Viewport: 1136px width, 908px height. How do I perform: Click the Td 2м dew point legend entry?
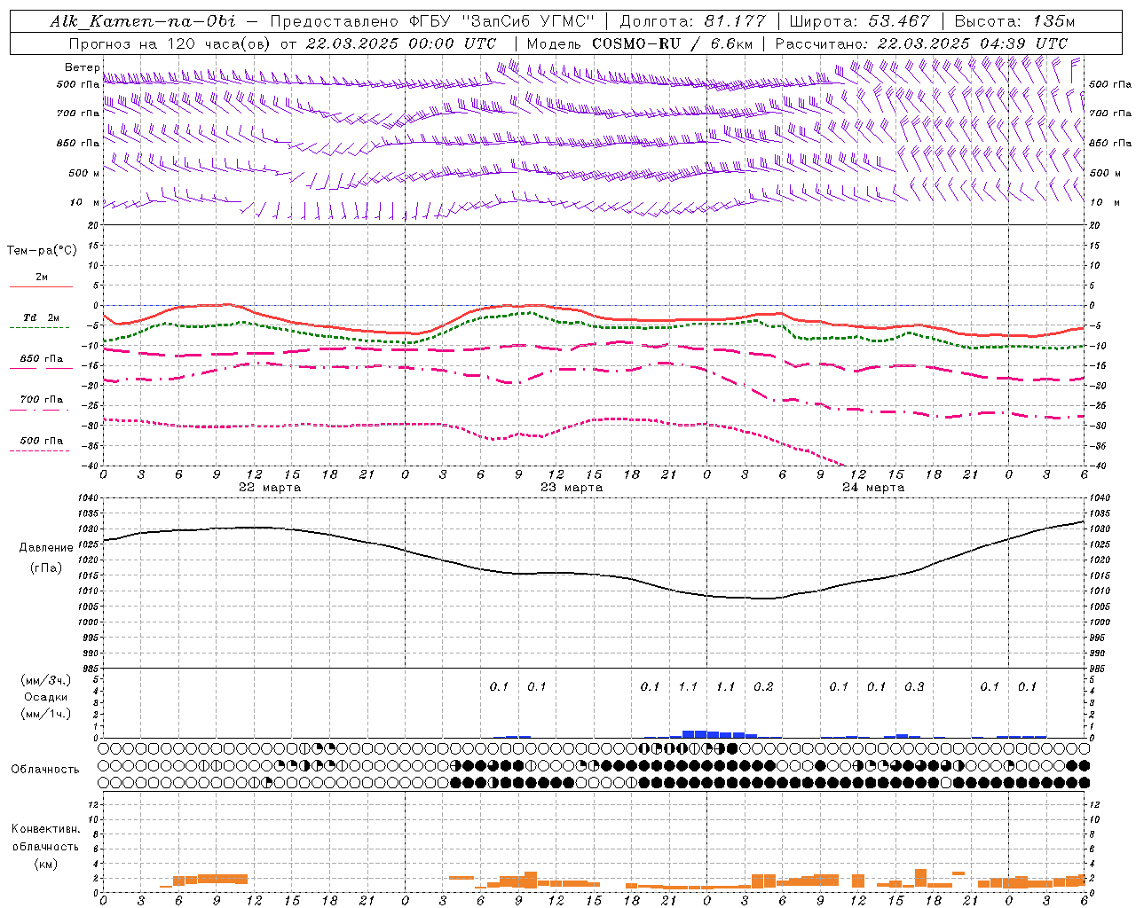pos(42,317)
